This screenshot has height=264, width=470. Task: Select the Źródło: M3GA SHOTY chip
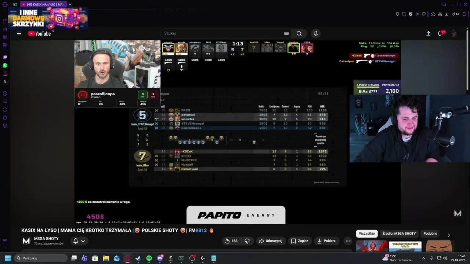point(399,234)
